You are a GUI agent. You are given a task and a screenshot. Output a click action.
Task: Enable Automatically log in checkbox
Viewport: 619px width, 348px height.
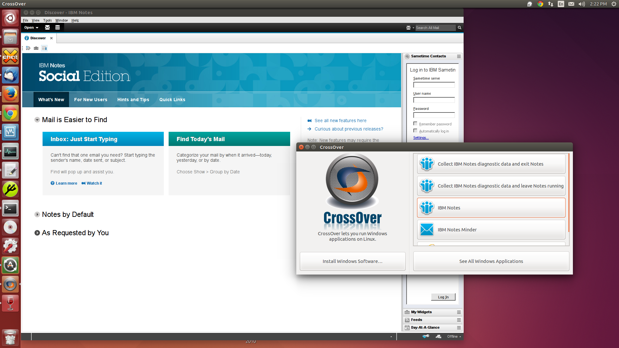point(415,131)
